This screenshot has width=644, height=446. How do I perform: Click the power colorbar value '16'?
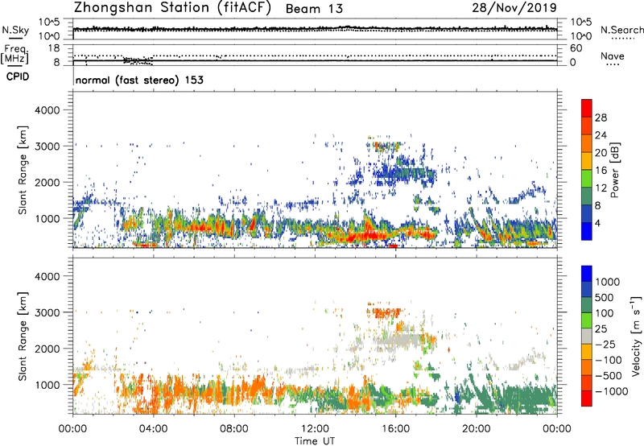(x=601, y=171)
